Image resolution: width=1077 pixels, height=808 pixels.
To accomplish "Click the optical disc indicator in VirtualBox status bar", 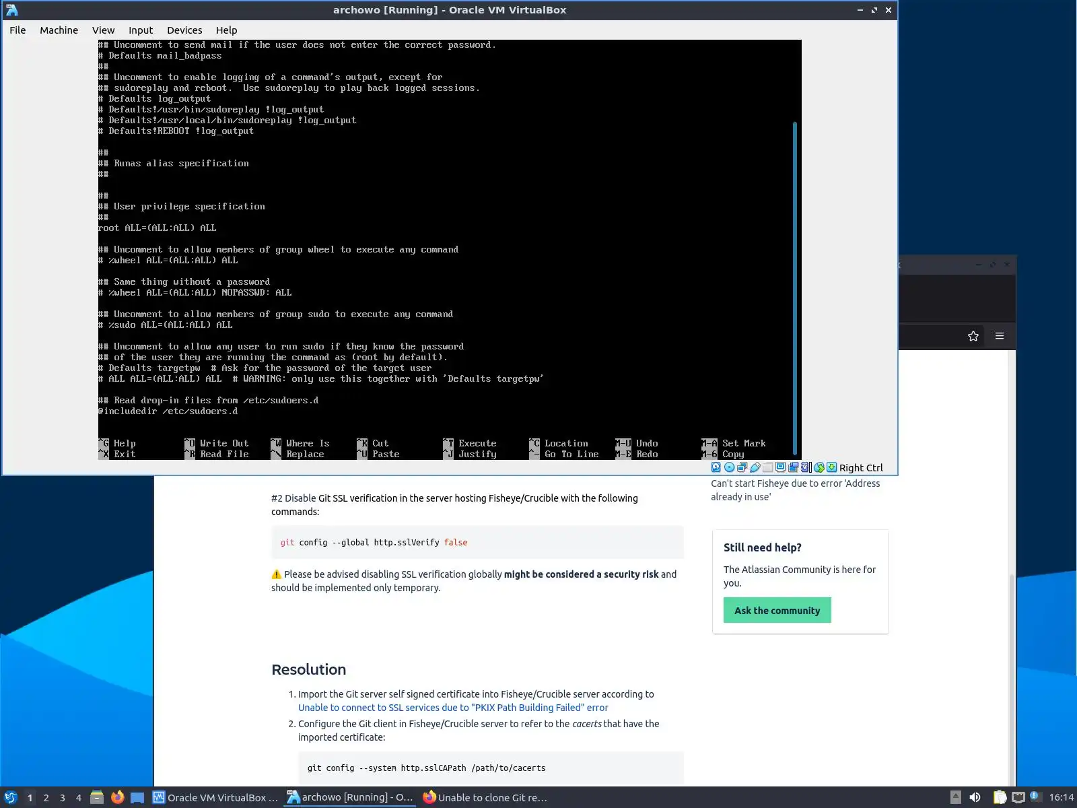I will (729, 467).
